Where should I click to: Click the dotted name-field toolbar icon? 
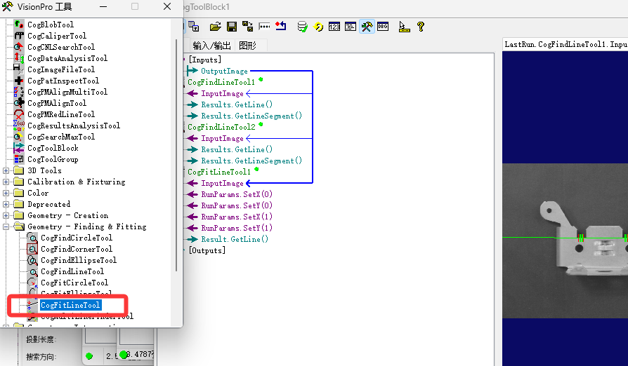pos(264,27)
